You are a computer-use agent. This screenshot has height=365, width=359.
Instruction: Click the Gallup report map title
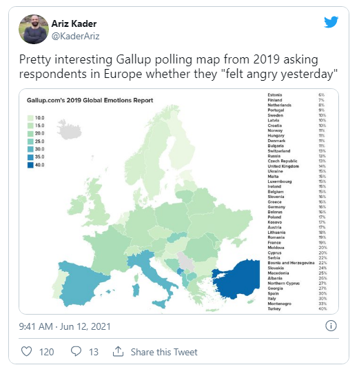coord(90,100)
